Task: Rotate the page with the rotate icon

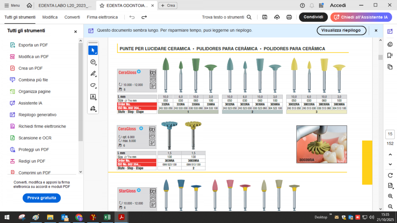Action: point(390,175)
